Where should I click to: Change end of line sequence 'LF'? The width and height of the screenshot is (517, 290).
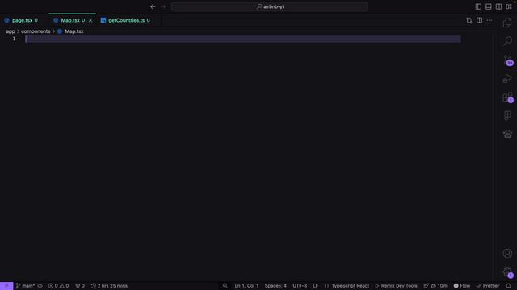point(316,286)
